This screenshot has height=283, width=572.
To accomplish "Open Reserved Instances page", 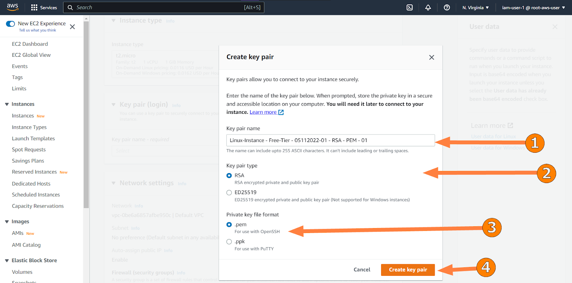I will tap(34, 172).
